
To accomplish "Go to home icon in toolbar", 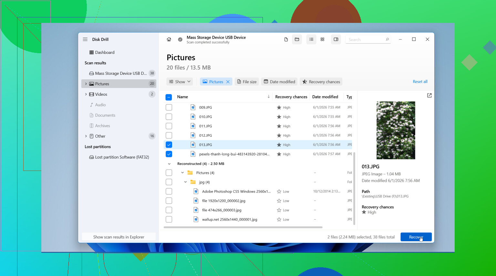I will point(169,39).
